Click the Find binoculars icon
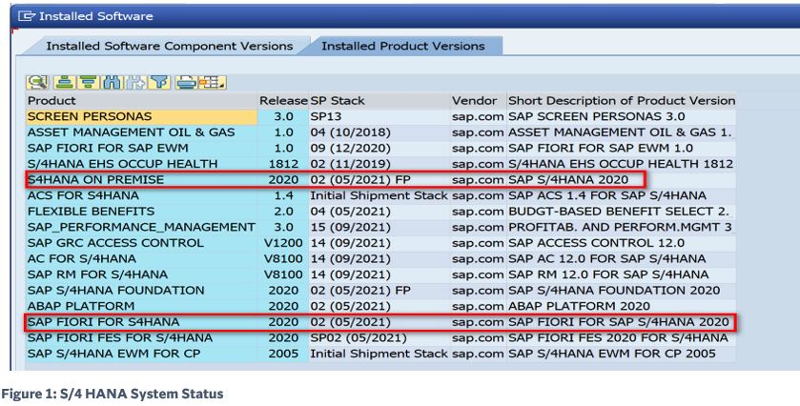 click(111, 82)
